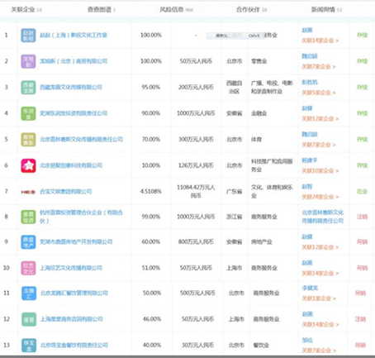
Task: Click the blue logo icon in row 1
Action: [28, 36]
